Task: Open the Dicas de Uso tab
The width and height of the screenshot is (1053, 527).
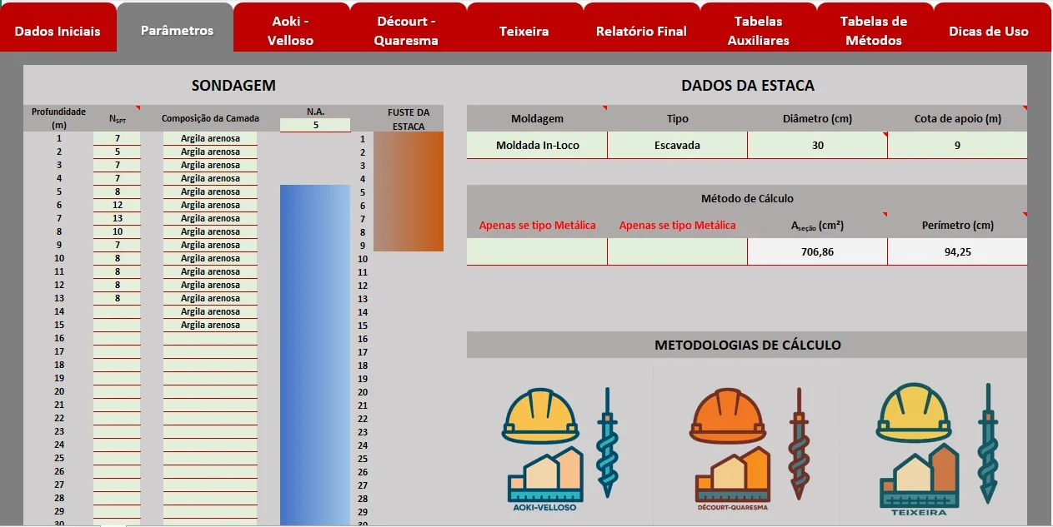Action: point(989,31)
